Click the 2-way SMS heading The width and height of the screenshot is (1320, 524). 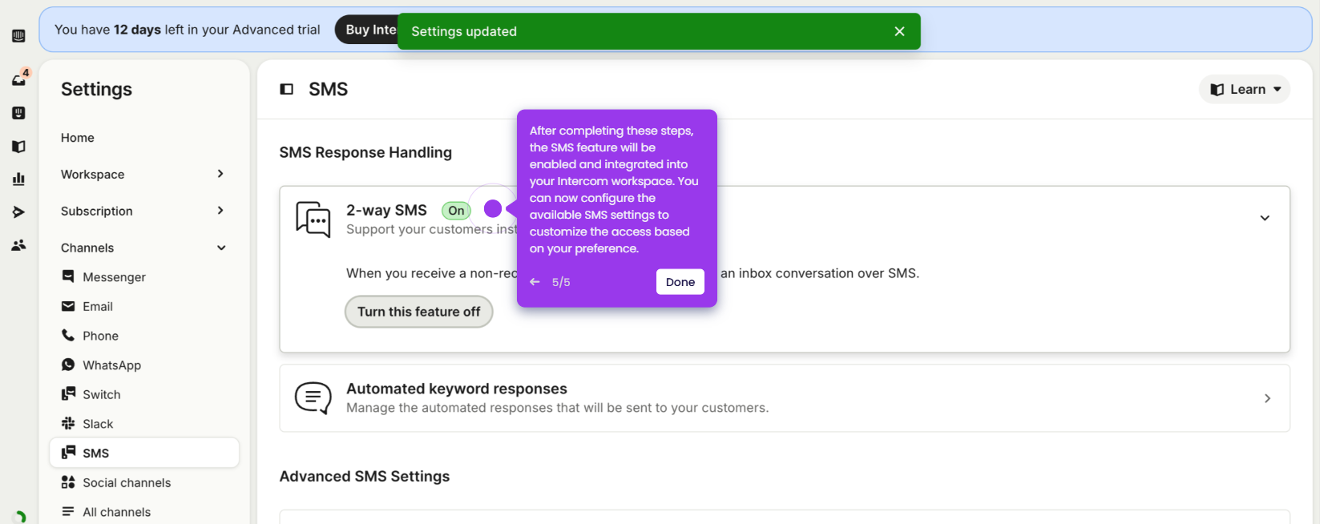tap(386, 210)
